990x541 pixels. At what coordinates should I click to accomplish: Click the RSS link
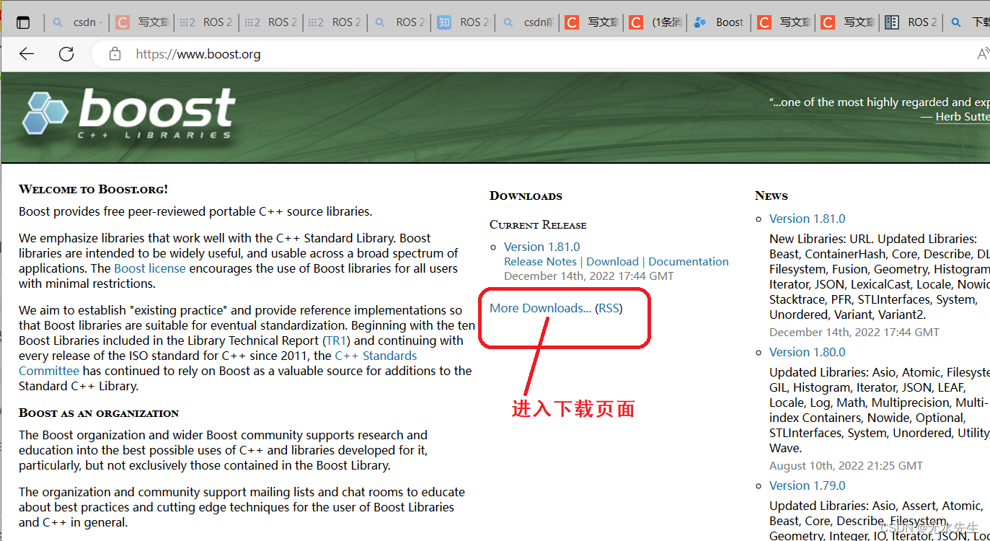[609, 308]
